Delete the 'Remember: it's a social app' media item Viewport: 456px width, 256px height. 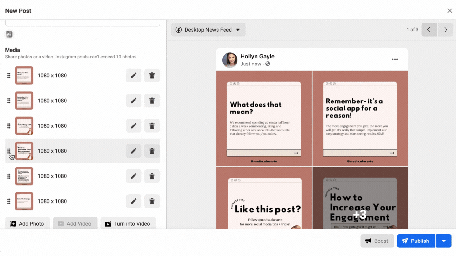tap(152, 101)
